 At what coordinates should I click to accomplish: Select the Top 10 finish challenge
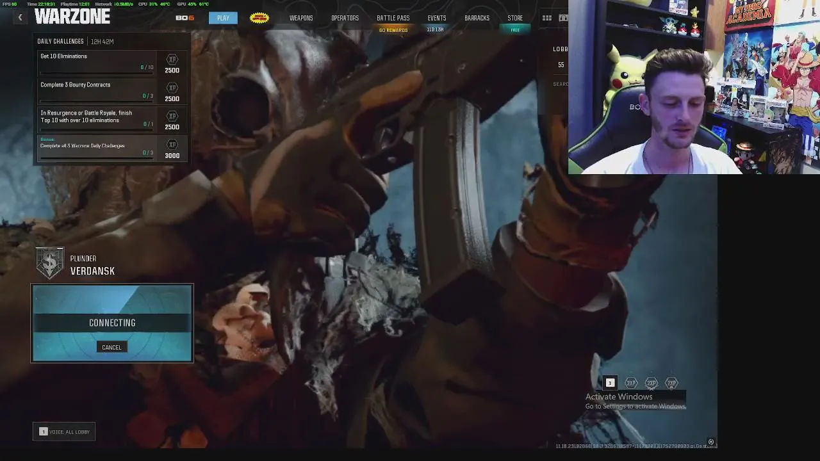coord(111,120)
